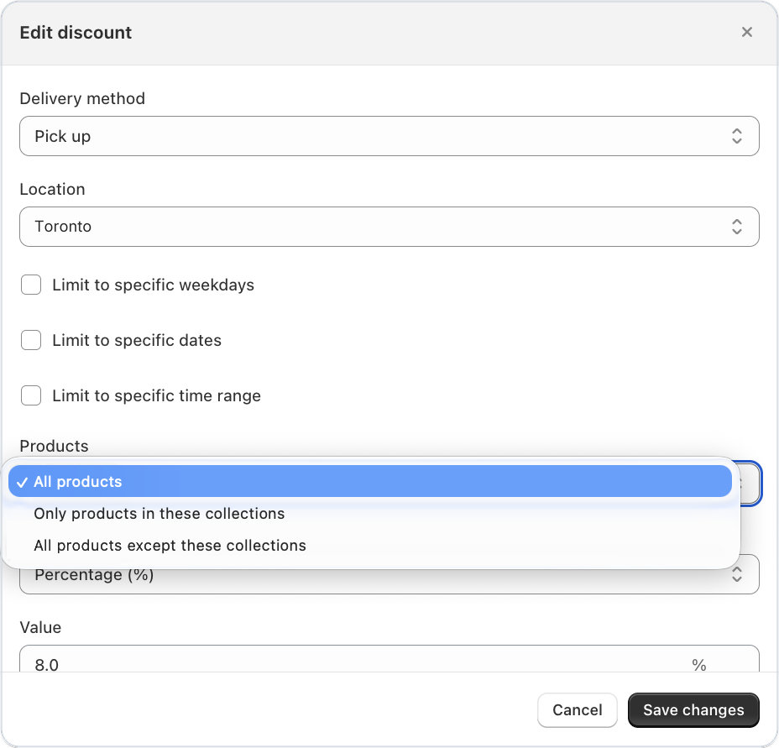Select All products option

pyautogui.click(x=369, y=481)
